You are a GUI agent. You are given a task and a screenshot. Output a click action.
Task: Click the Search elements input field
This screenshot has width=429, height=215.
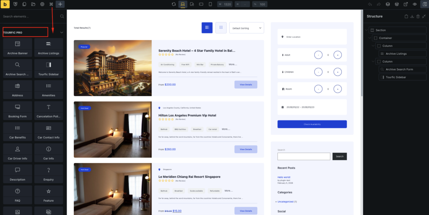(30, 16)
